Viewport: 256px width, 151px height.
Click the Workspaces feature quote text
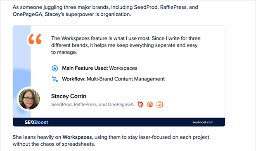(x=126, y=45)
